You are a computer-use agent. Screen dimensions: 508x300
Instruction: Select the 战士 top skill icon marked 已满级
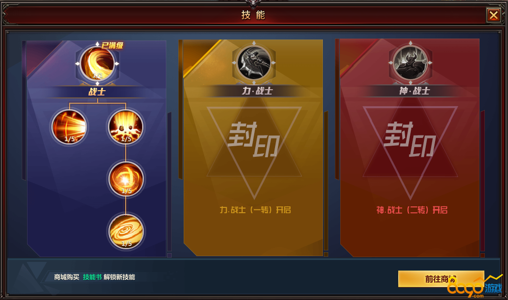[97, 63]
